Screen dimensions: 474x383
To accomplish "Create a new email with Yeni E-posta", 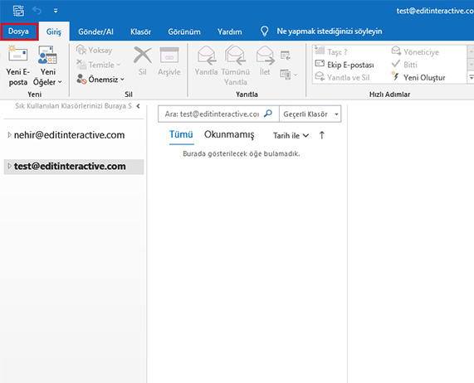I will tap(17, 65).
